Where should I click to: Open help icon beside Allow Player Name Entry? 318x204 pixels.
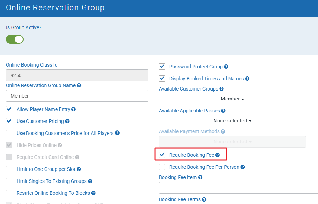click(73, 110)
